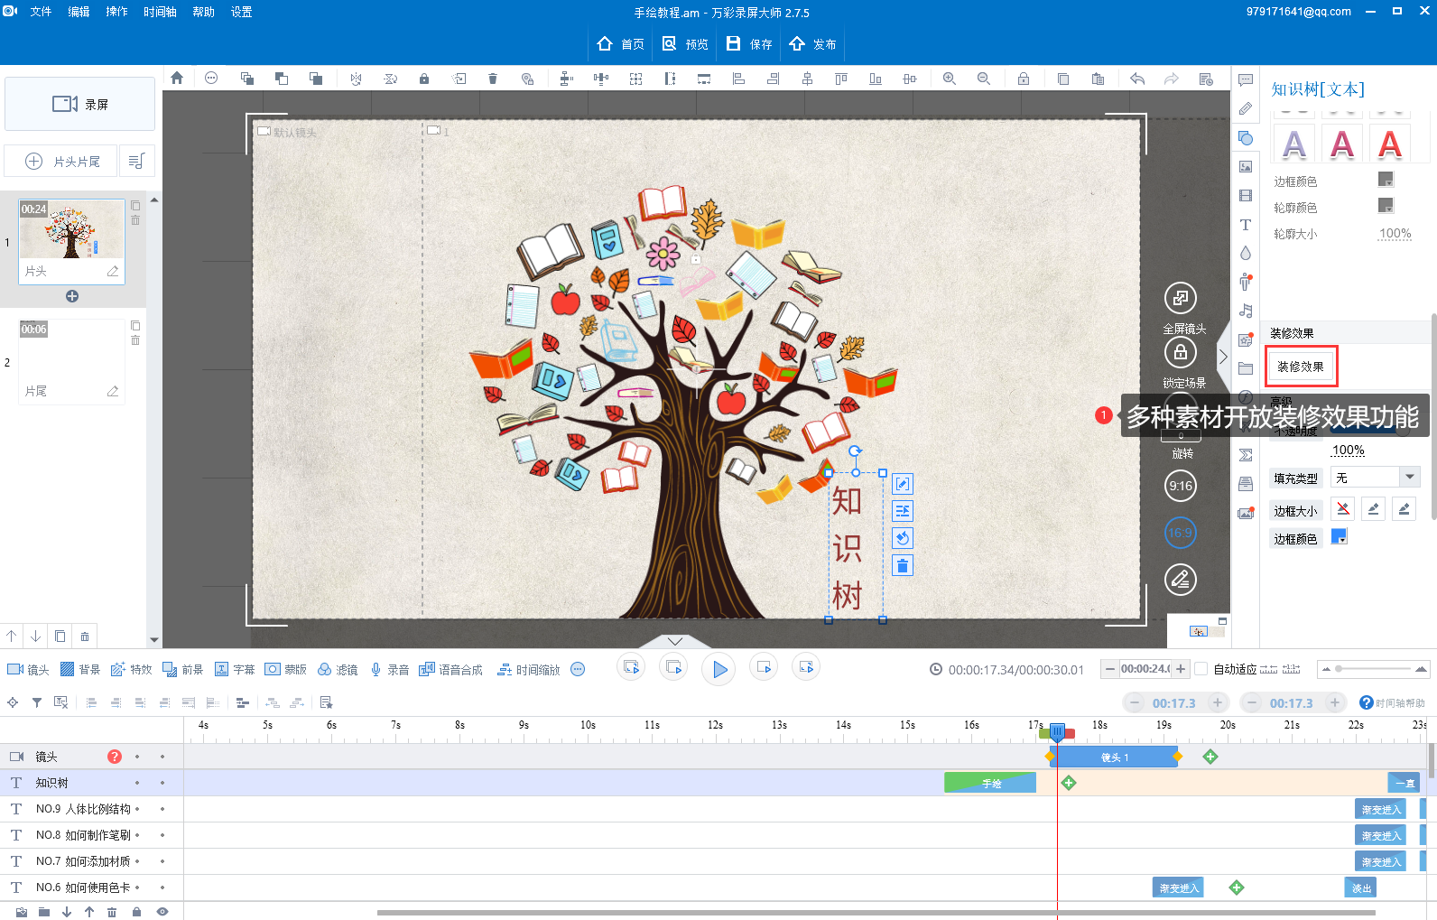
Task: Click the 边框大小 button
Action: 1295,511
